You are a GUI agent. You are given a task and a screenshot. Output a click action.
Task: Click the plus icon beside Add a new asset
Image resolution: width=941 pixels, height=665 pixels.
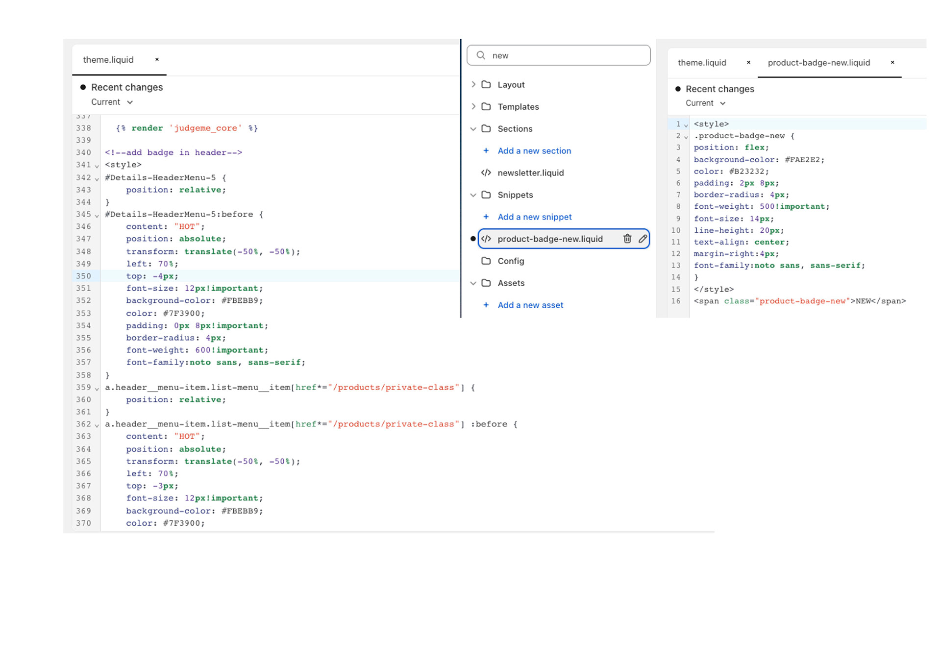point(486,305)
